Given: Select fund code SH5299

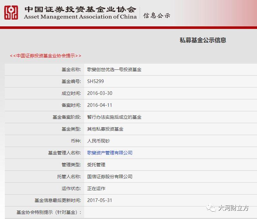Looking at the screenshot, I should (x=95, y=81).
